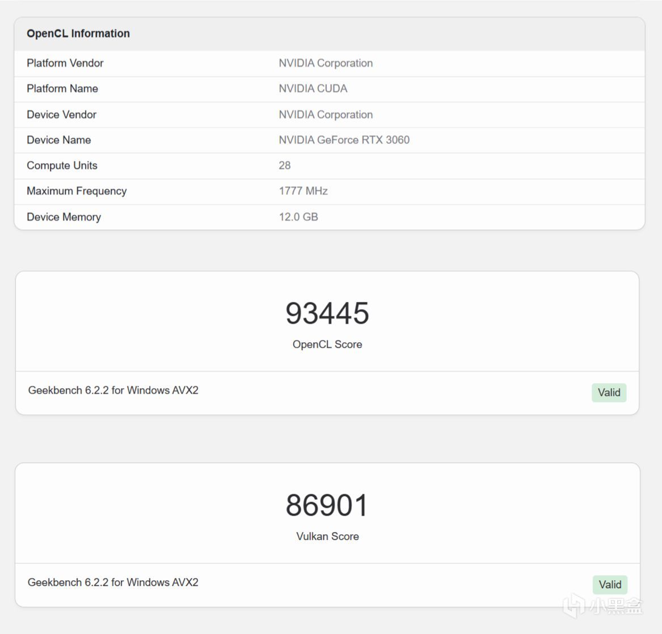Click the OpenCL Score label
662x634 pixels.
[x=327, y=344]
